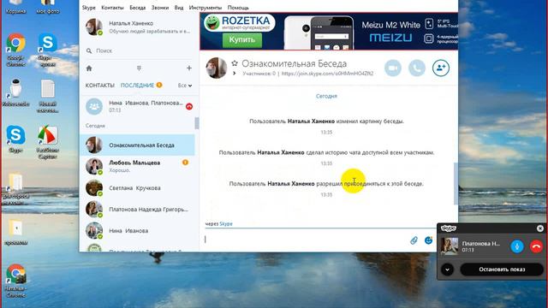Open the Skype home icon in sidebar
548x308 pixels.
(x=89, y=68)
